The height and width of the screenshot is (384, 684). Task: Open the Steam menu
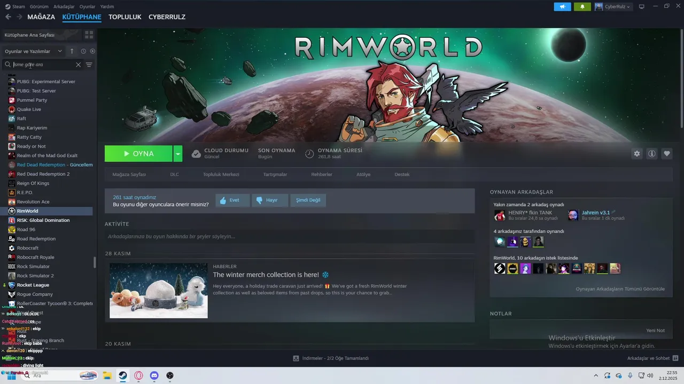[15, 6]
